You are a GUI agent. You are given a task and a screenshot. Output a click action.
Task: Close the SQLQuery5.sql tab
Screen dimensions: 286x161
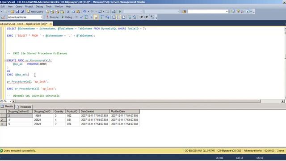(50, 24)
